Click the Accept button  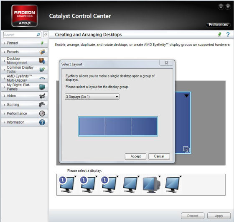pos(135,156)
